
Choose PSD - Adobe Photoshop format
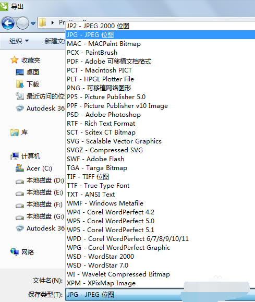(160, 114)
